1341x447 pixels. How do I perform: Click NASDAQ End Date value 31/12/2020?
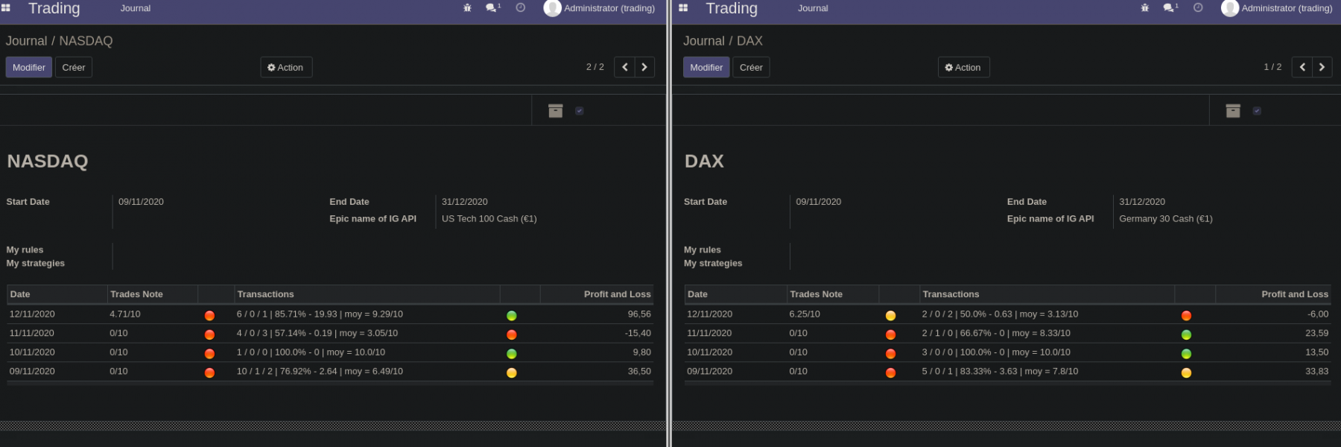[x=465, y=202]
